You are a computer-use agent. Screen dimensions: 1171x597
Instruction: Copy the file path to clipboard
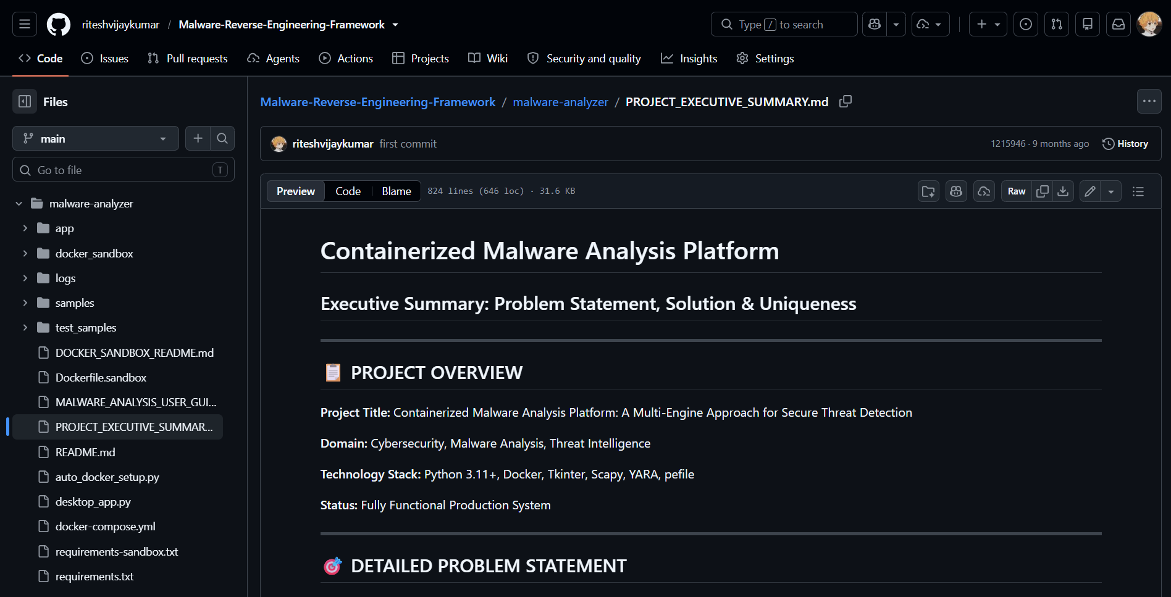pyautogui.click(x=846, y=101)
